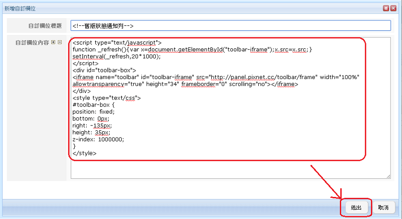This screenshot has height=219, width=402.
Task: Click the 'allowtransparency="true"' line
Action: point(185,84)
